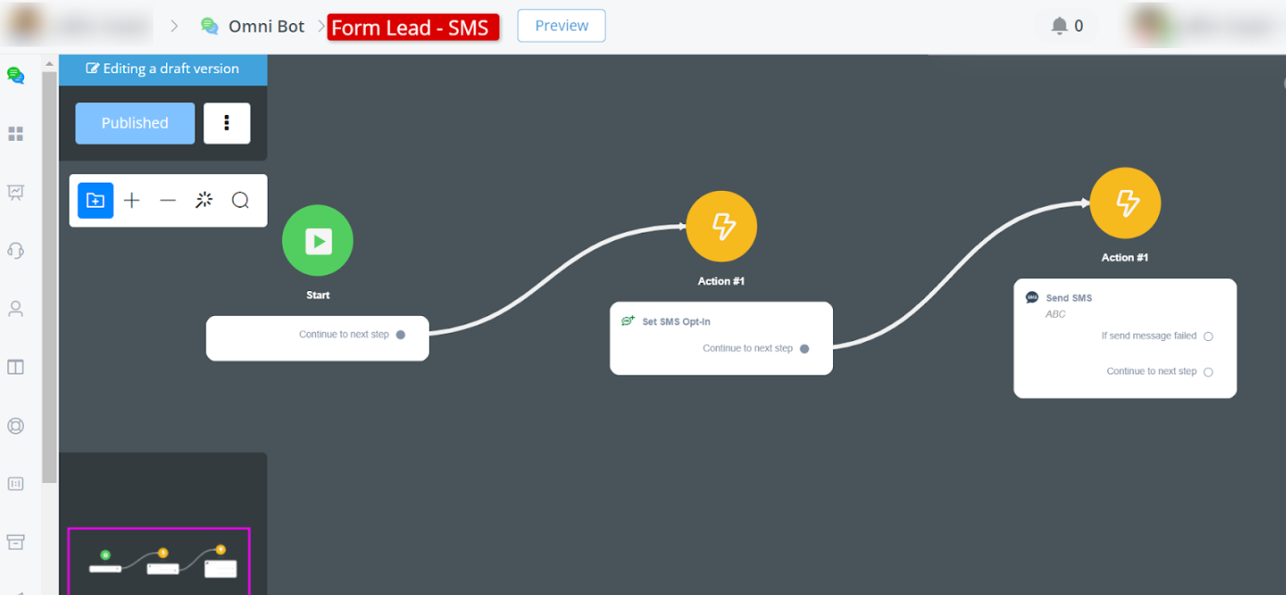Click the flow minimap thumbnail
The image size is (1286, 595).
point(158,560)
